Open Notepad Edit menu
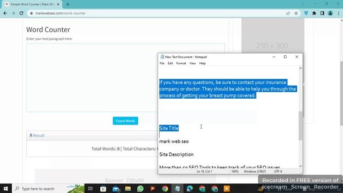The width and height of the screenshot is (343, 193). 170,63
